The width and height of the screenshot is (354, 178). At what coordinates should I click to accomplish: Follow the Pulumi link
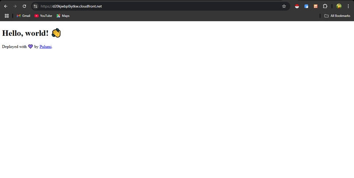click(46, 46)
